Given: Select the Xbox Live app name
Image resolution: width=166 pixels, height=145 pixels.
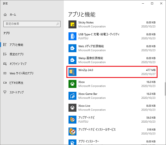Looking at the screenshot, I should coord(84,106).
